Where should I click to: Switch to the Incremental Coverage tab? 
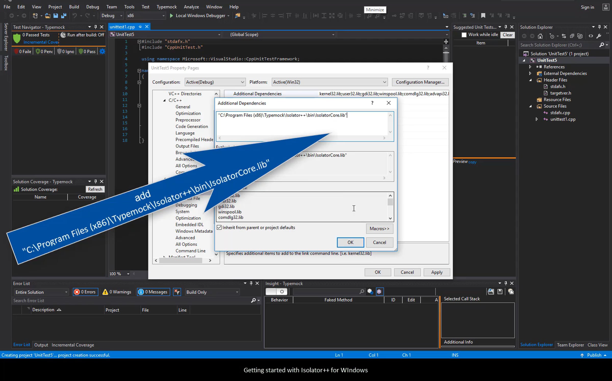point(73,345)
